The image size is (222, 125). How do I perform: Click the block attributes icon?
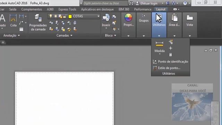click(x=114, y=29)
